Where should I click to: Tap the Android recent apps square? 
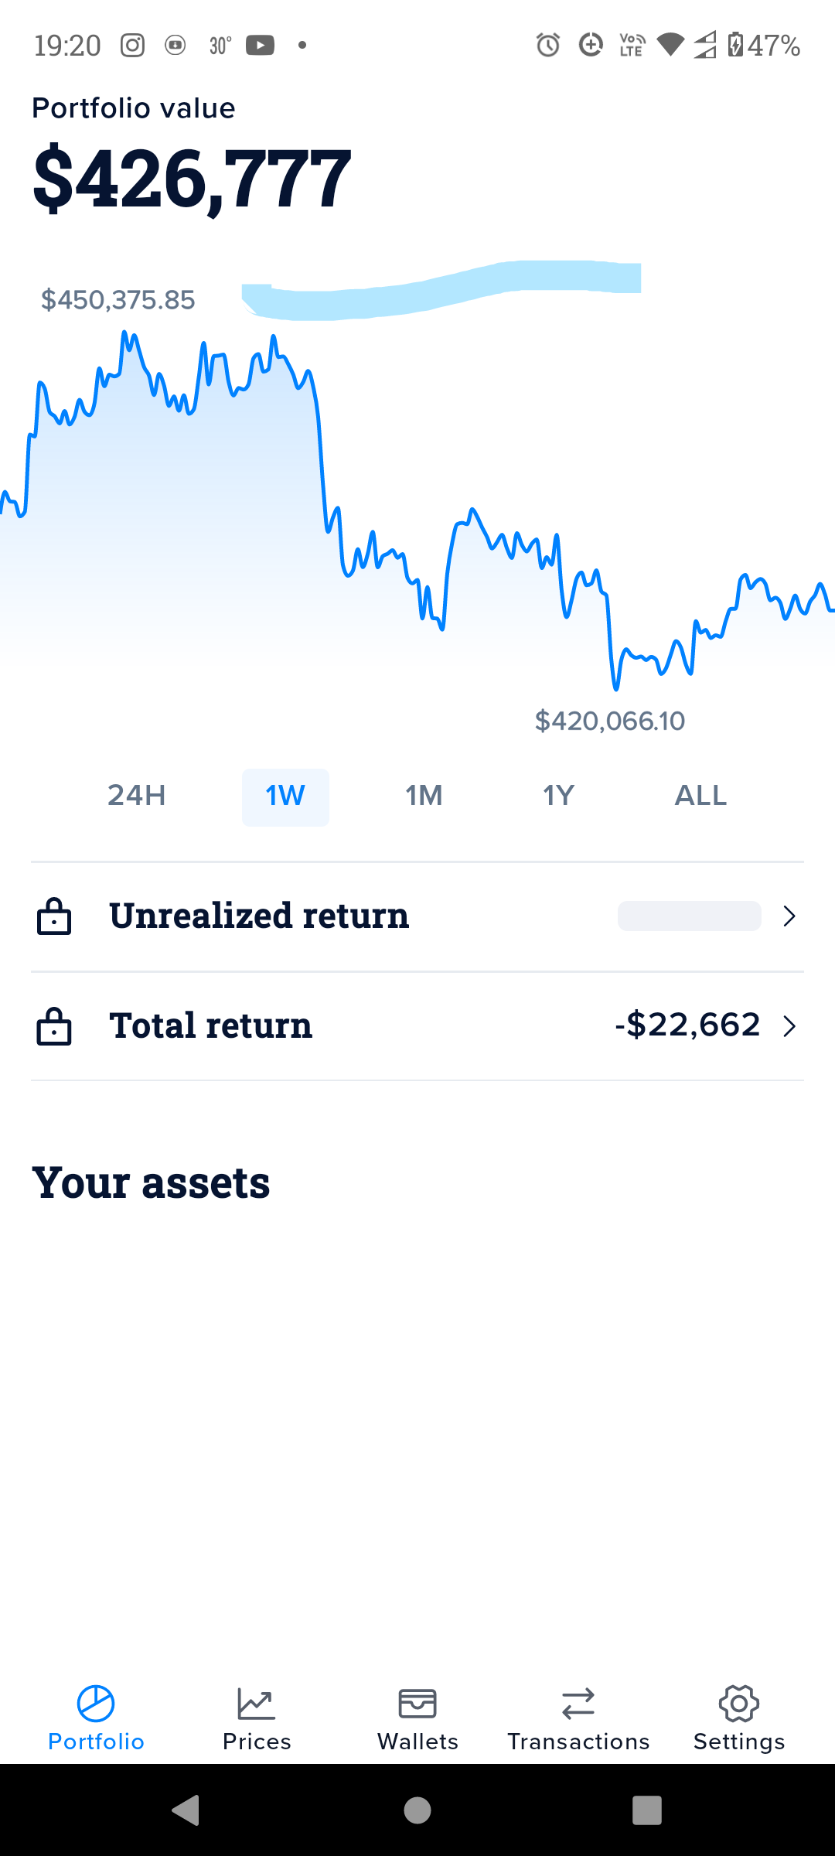647,1810
